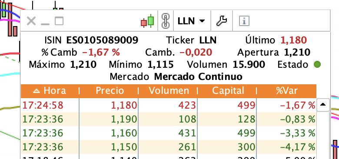
Task: Click -4,17 % variation cell
Action: 297,147
